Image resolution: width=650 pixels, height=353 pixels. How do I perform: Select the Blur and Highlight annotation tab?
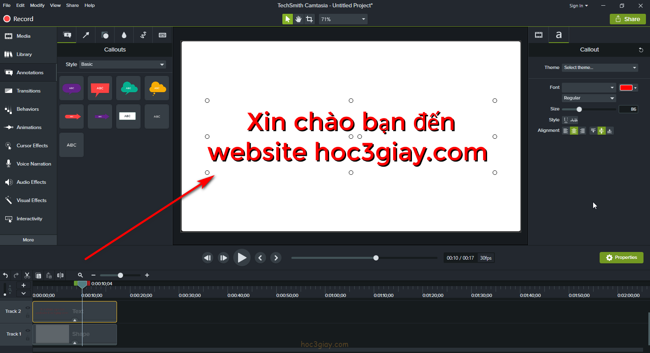[124, 35]
